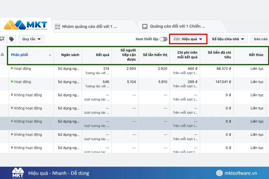This screenshot has height=179, width=269.
Task: Expand the Số liệu chia nhỏ dropdown
Action: [x=228, y=39]
